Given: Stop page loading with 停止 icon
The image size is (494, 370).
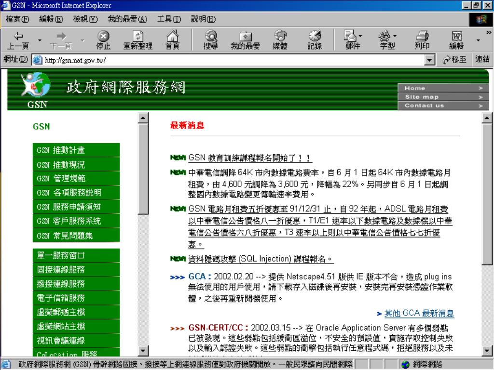Looking at the screenshot, I should click(x=103, y=36).
